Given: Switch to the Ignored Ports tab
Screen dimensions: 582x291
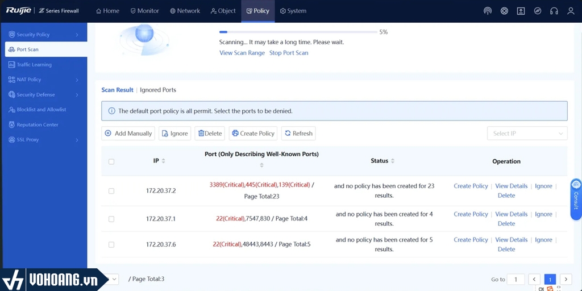Looking at the screenshot, I should [x=158, y=90].
